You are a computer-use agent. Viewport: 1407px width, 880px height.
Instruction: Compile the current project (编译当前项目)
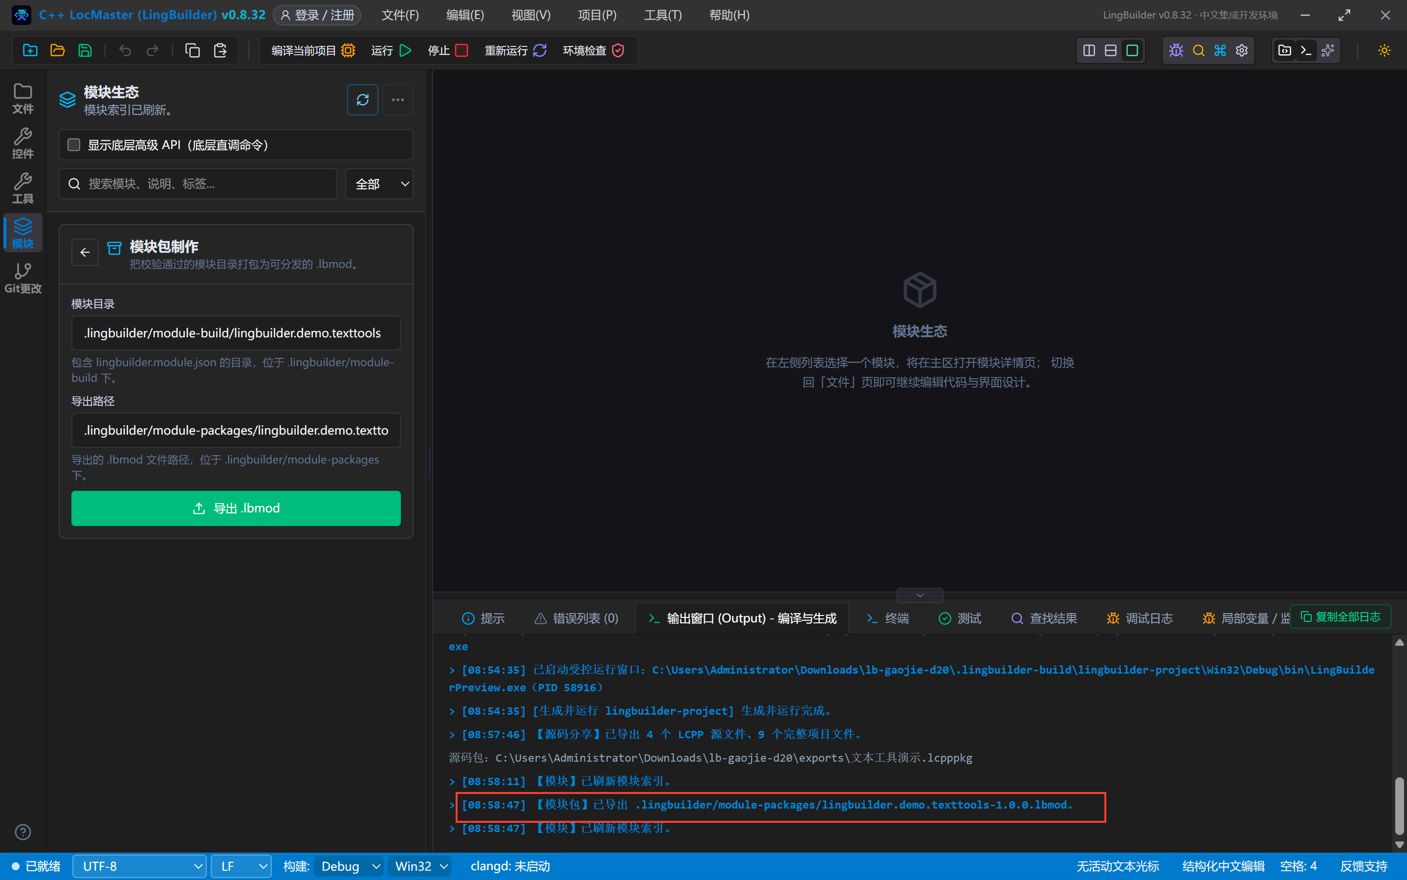(x=313, y=51)
